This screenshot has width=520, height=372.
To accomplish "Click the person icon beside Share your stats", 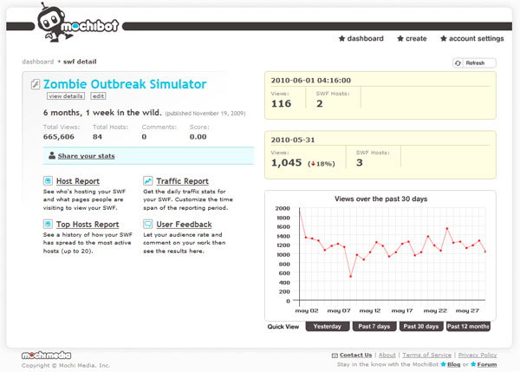I will 52,155.
